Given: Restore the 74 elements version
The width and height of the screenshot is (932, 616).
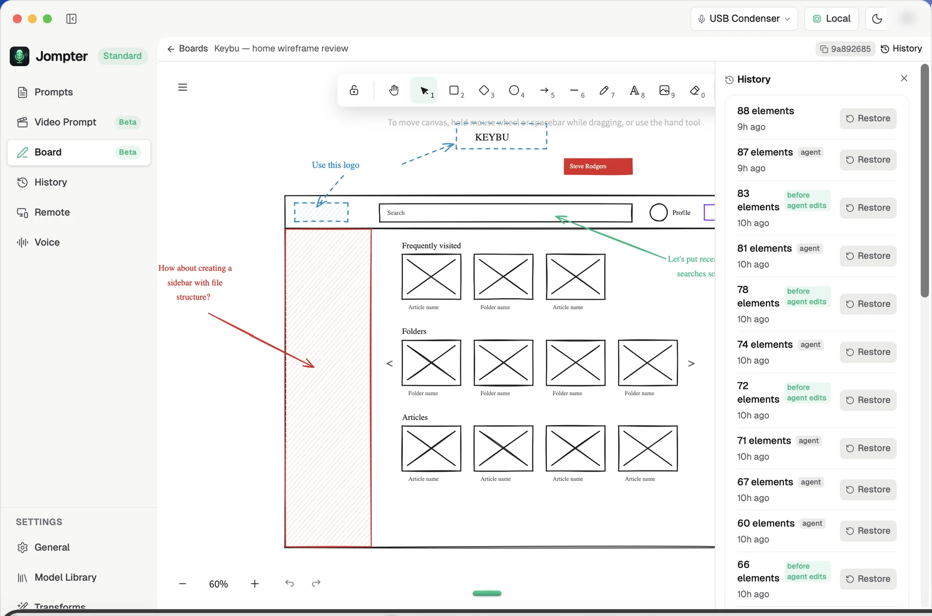Looking at the screenshot, I should (868, 352).
